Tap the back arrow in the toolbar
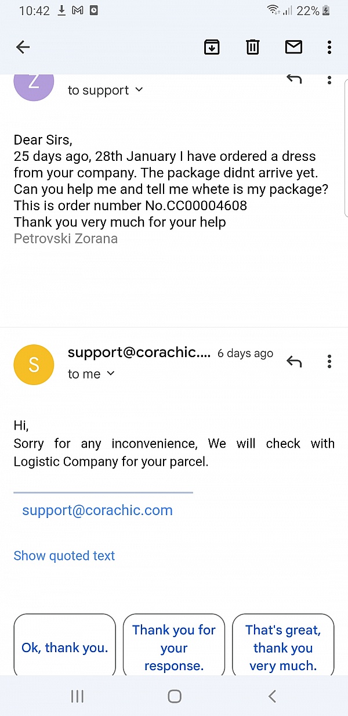This screenshot has width=348, height=716. click(x=23, y=47)
